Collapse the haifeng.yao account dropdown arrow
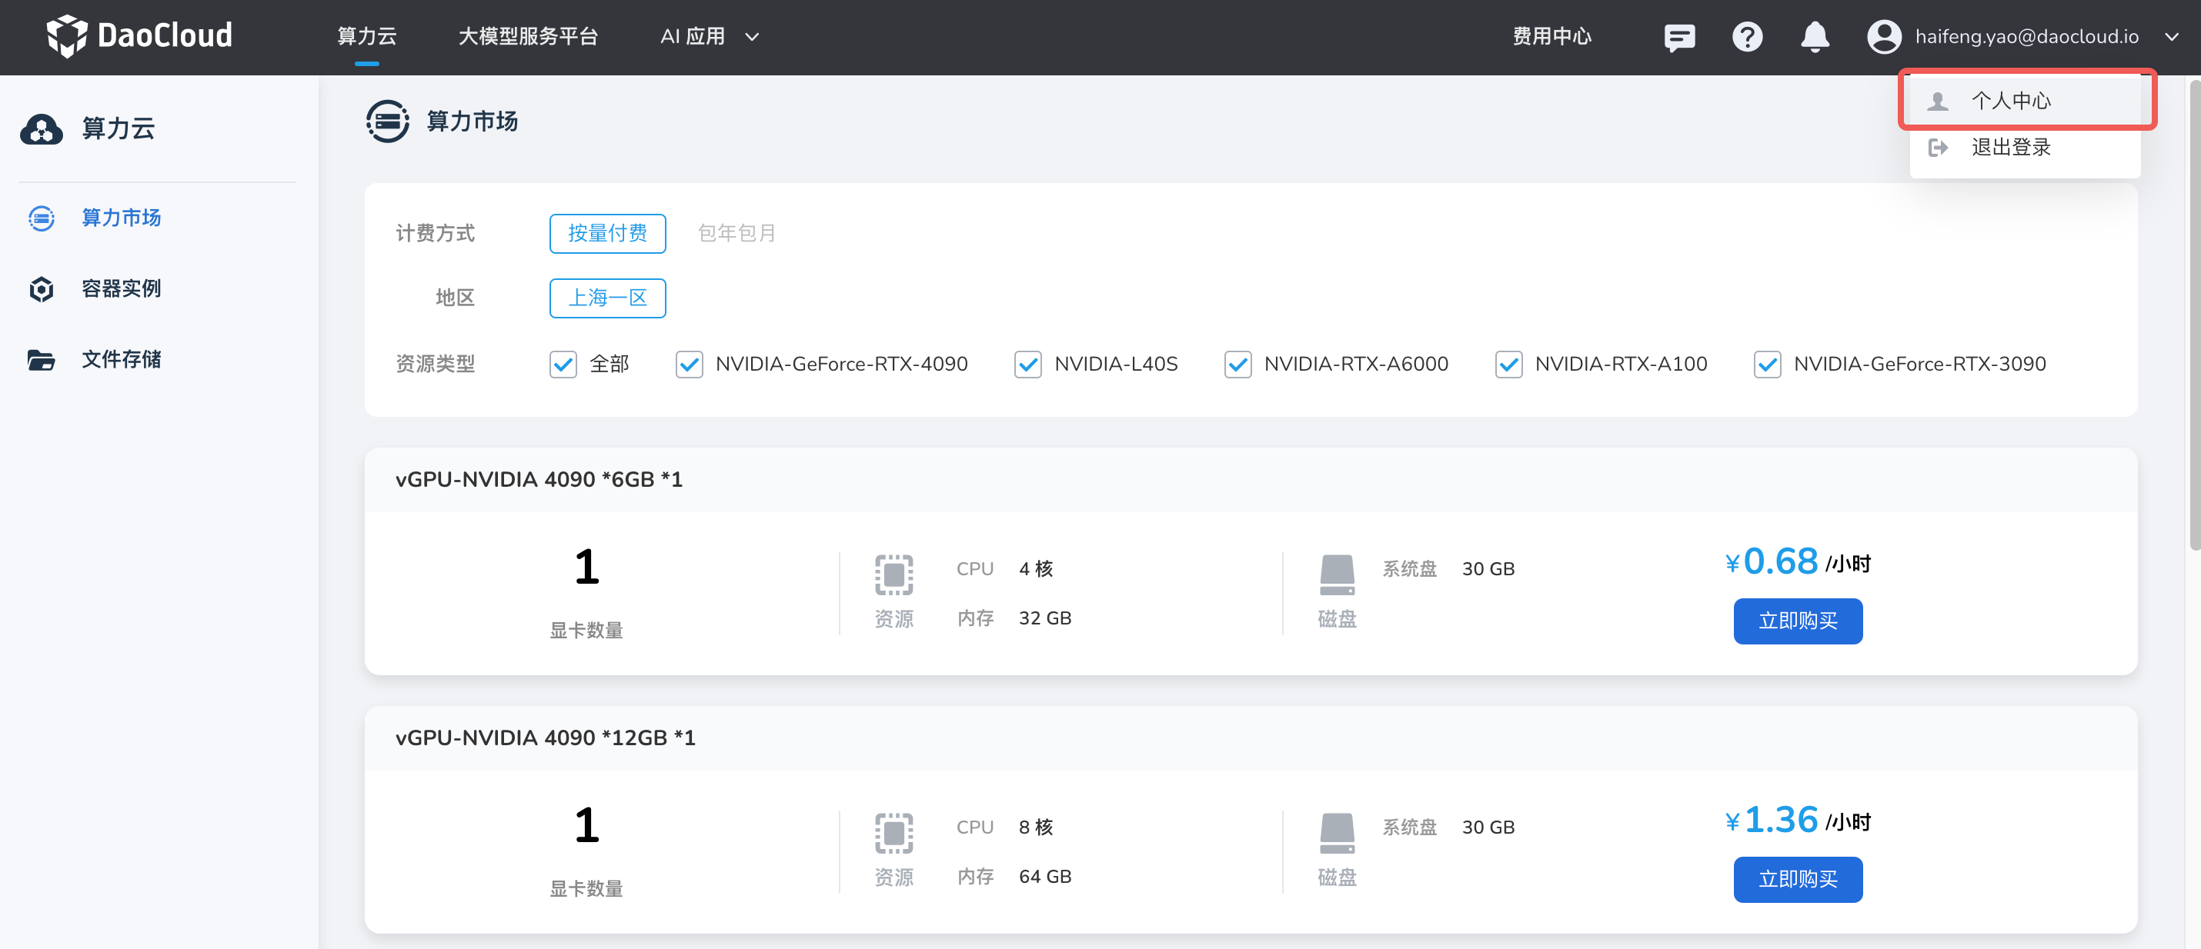This screenshot has height=949, width=2201. click(2171, 37)
